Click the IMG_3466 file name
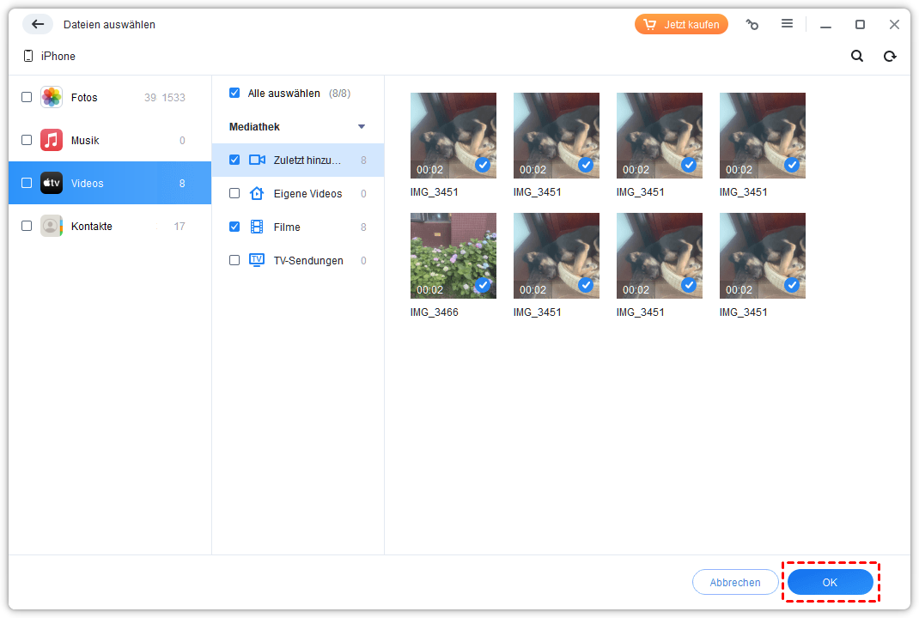The width and height of the screenshot is (919, 618). (435, 312)
